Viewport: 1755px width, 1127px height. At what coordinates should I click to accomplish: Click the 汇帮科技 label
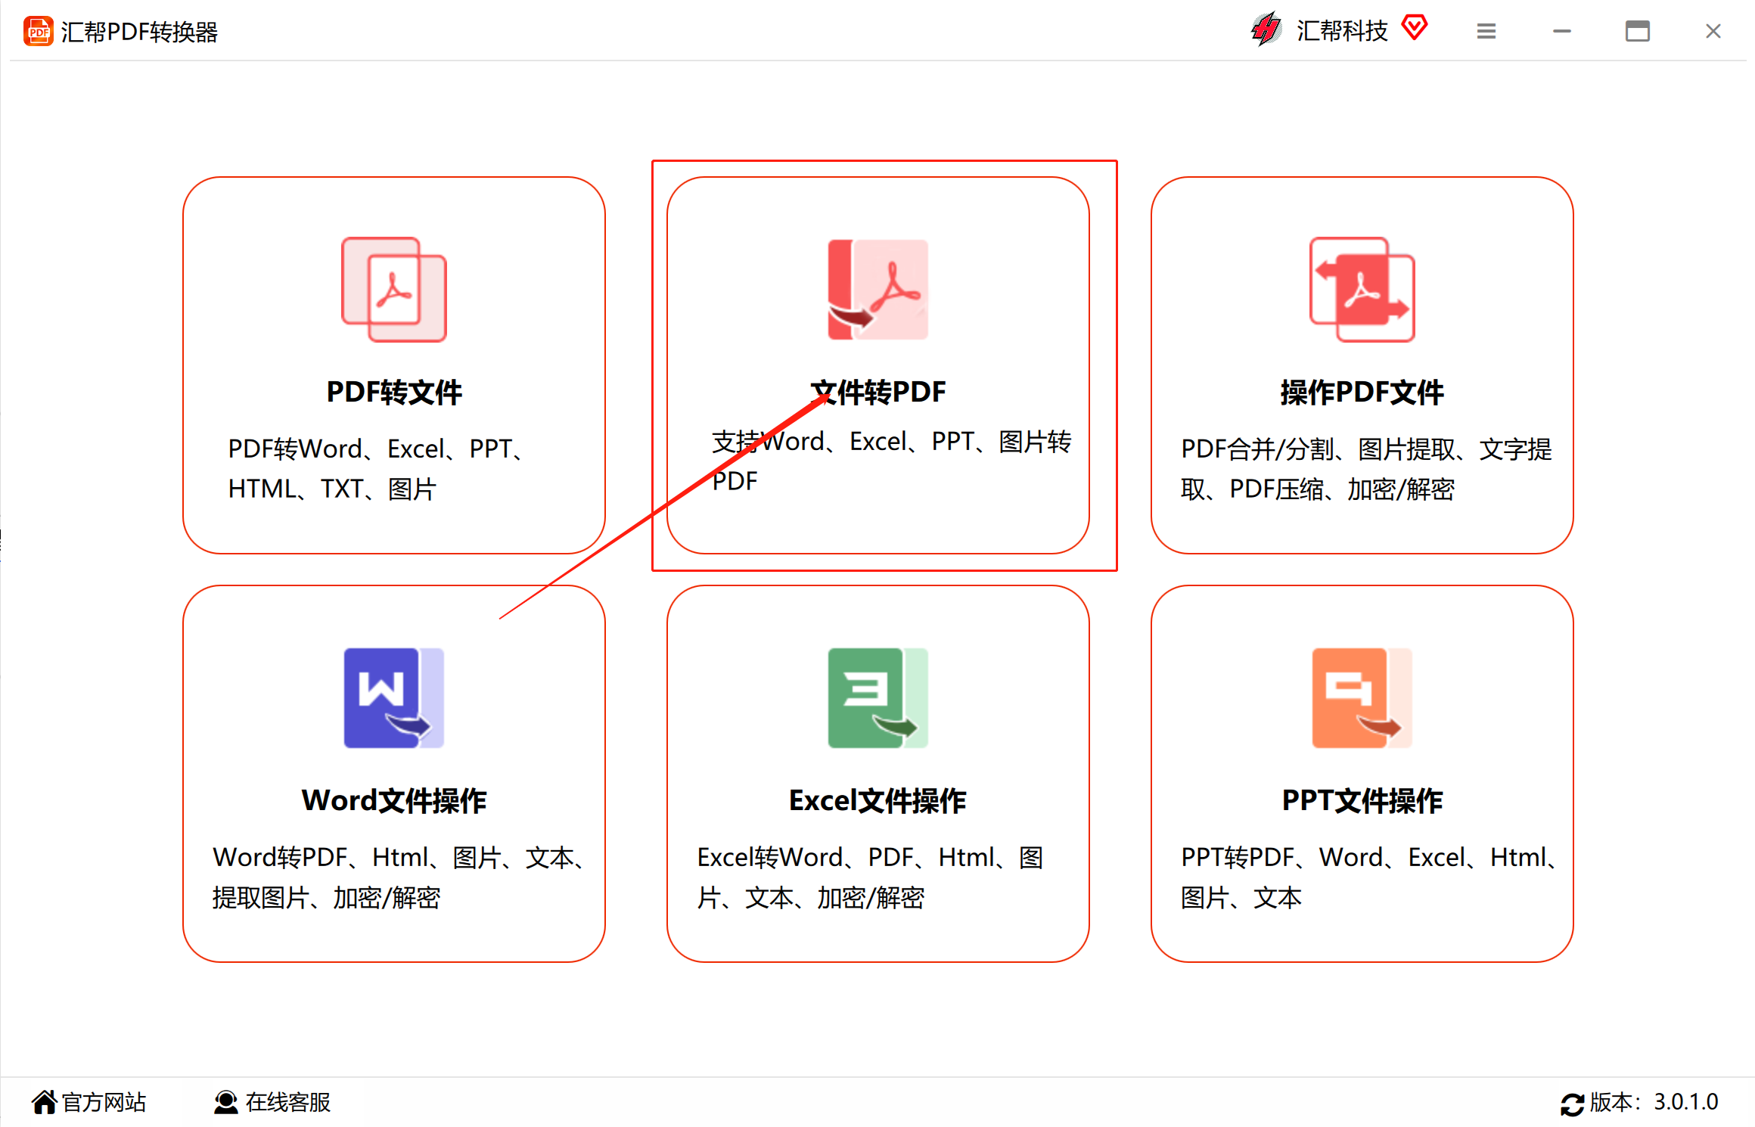pos(1342,30)
